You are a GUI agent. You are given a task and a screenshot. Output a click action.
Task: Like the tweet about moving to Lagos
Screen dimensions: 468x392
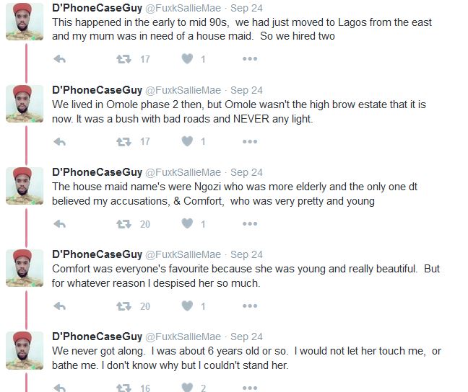pos(187,59)
